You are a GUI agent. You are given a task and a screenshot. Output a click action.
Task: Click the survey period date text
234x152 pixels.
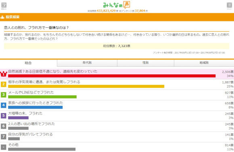tap(189, 53)
